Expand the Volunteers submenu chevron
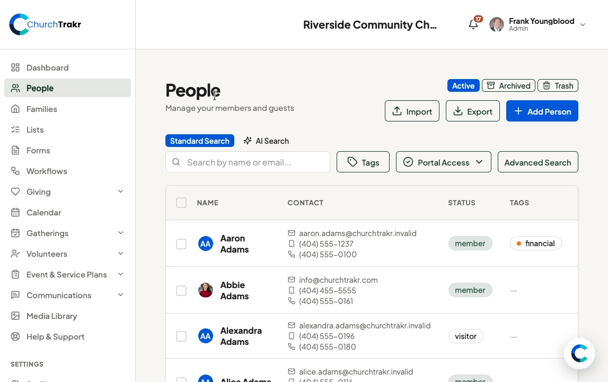 [120, 254]
